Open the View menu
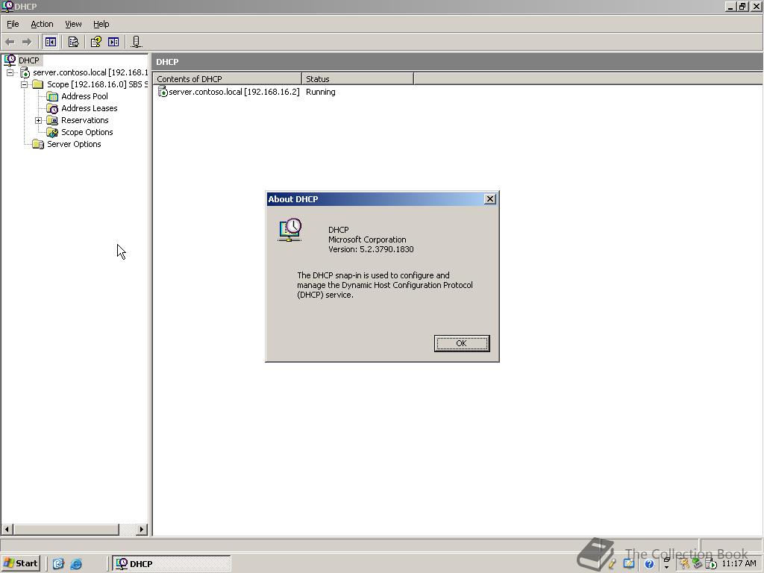 point(73,24)
